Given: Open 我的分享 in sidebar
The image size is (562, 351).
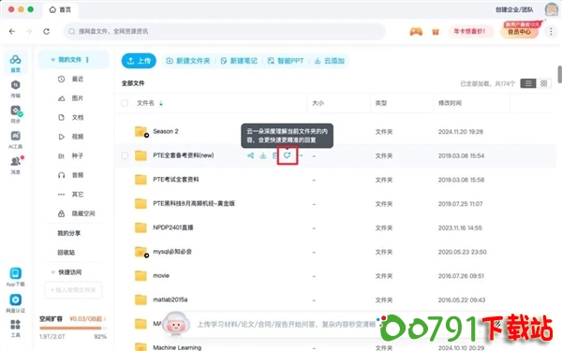Looking at the screenshot, I should 68,233.
